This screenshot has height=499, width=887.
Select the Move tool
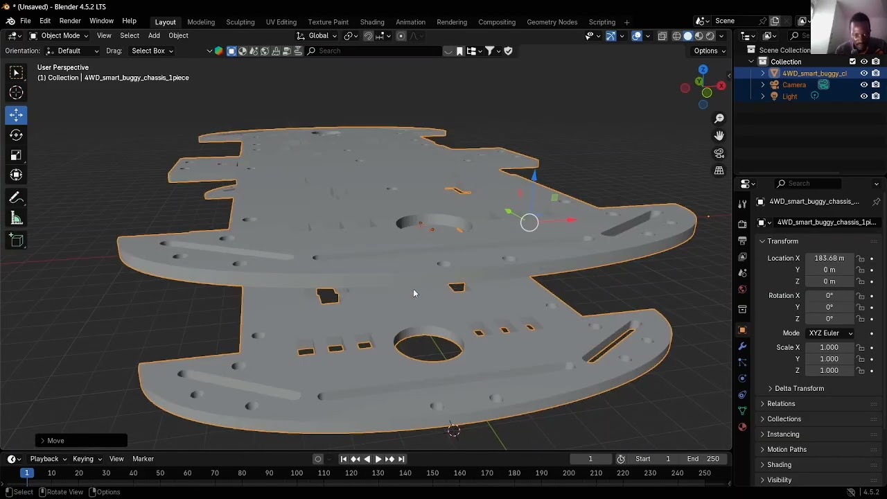(17, 115)
